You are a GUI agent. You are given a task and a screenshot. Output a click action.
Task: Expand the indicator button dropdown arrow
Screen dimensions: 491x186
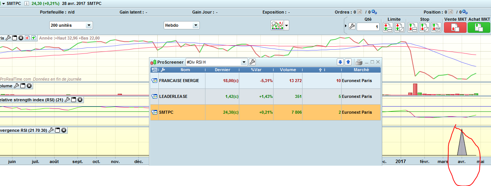point(287,26)
